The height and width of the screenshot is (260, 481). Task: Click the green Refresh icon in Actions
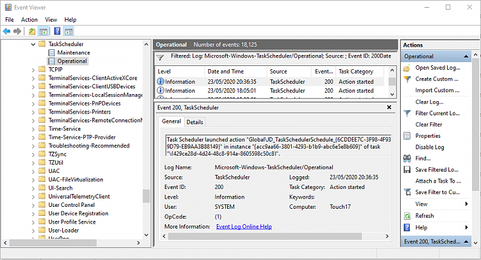407,216
